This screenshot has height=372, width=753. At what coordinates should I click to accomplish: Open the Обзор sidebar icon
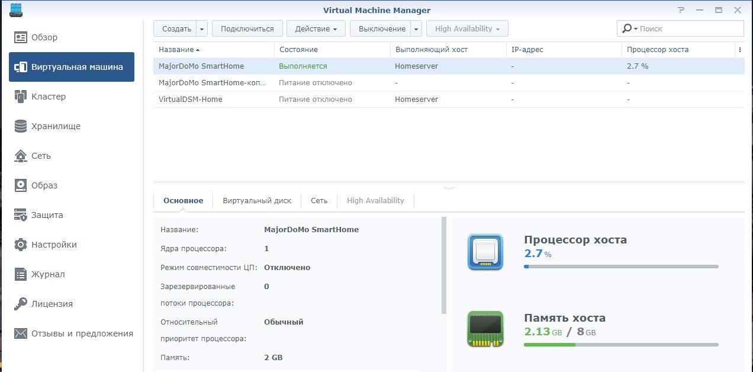pyautogui.click(x=21, y=37)
